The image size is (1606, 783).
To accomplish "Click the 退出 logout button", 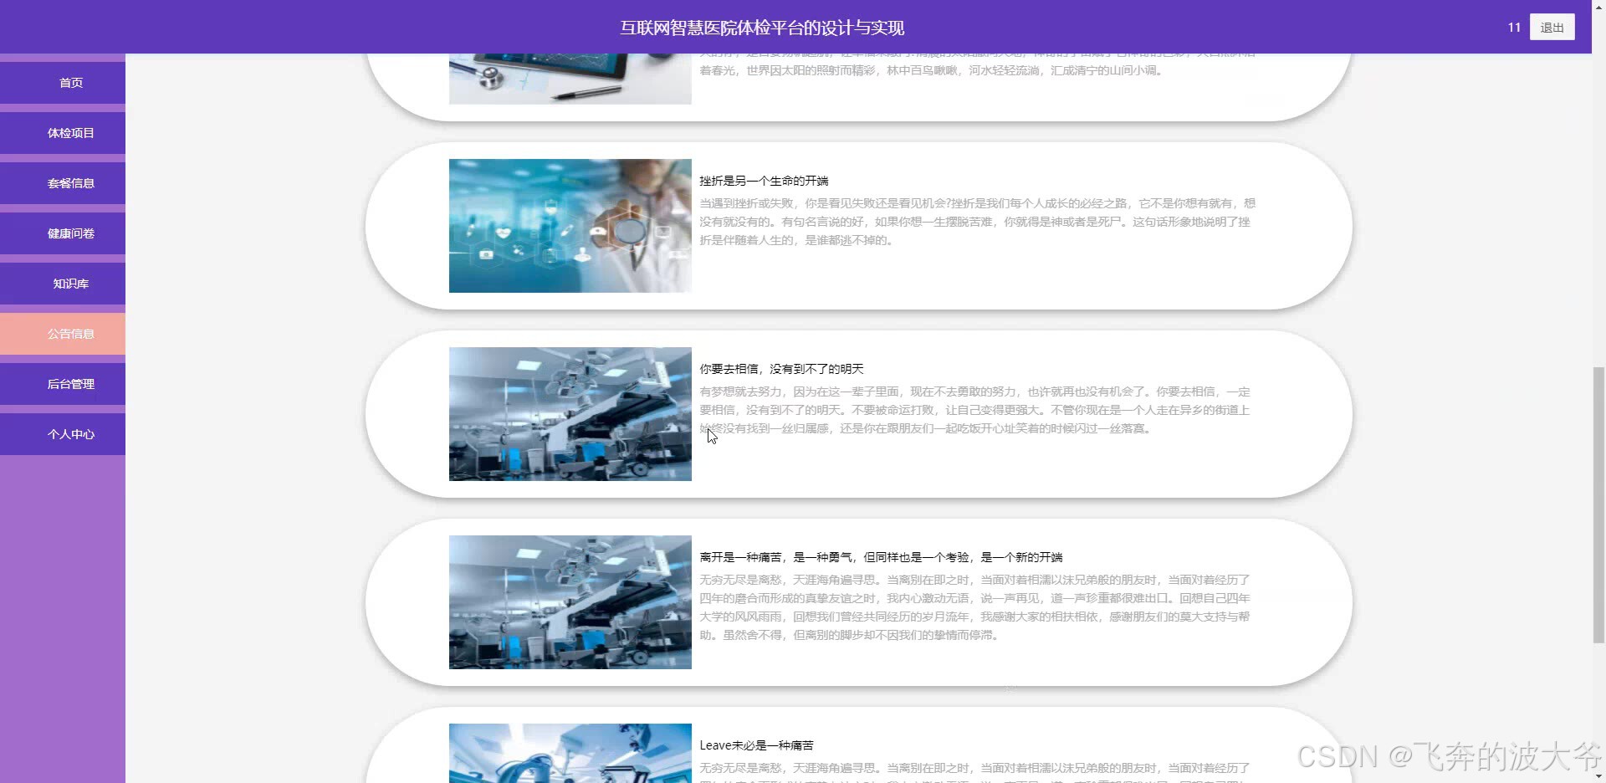I will (x=1552, y=28).
